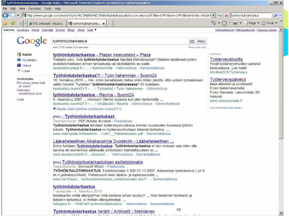Open the Favorites Center star icon
This screenshot has width=289, height=216.
[x=5, y=23]
